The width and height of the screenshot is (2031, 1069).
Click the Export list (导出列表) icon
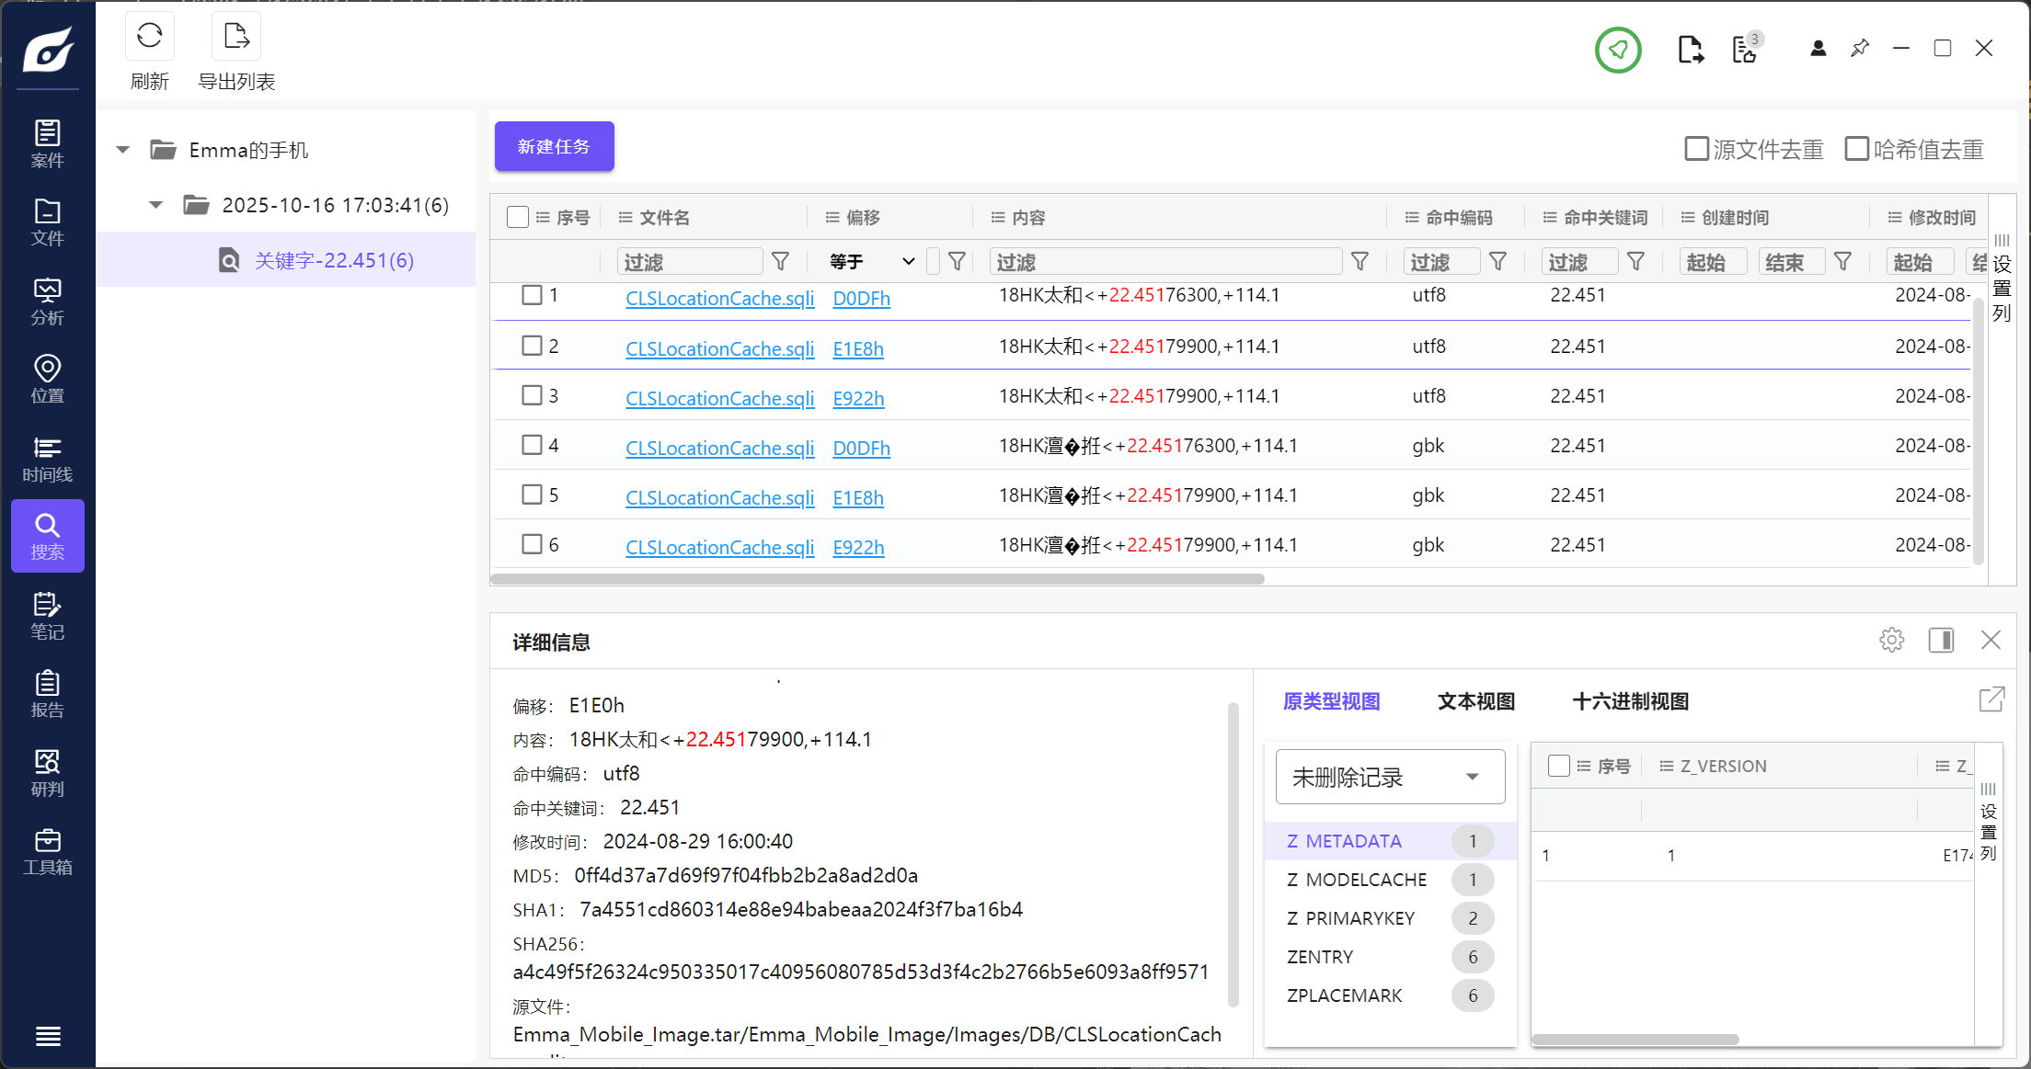click(x=236, y=38)
